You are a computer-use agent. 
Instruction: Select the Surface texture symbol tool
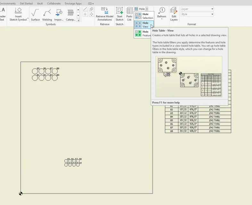point(35,15)
